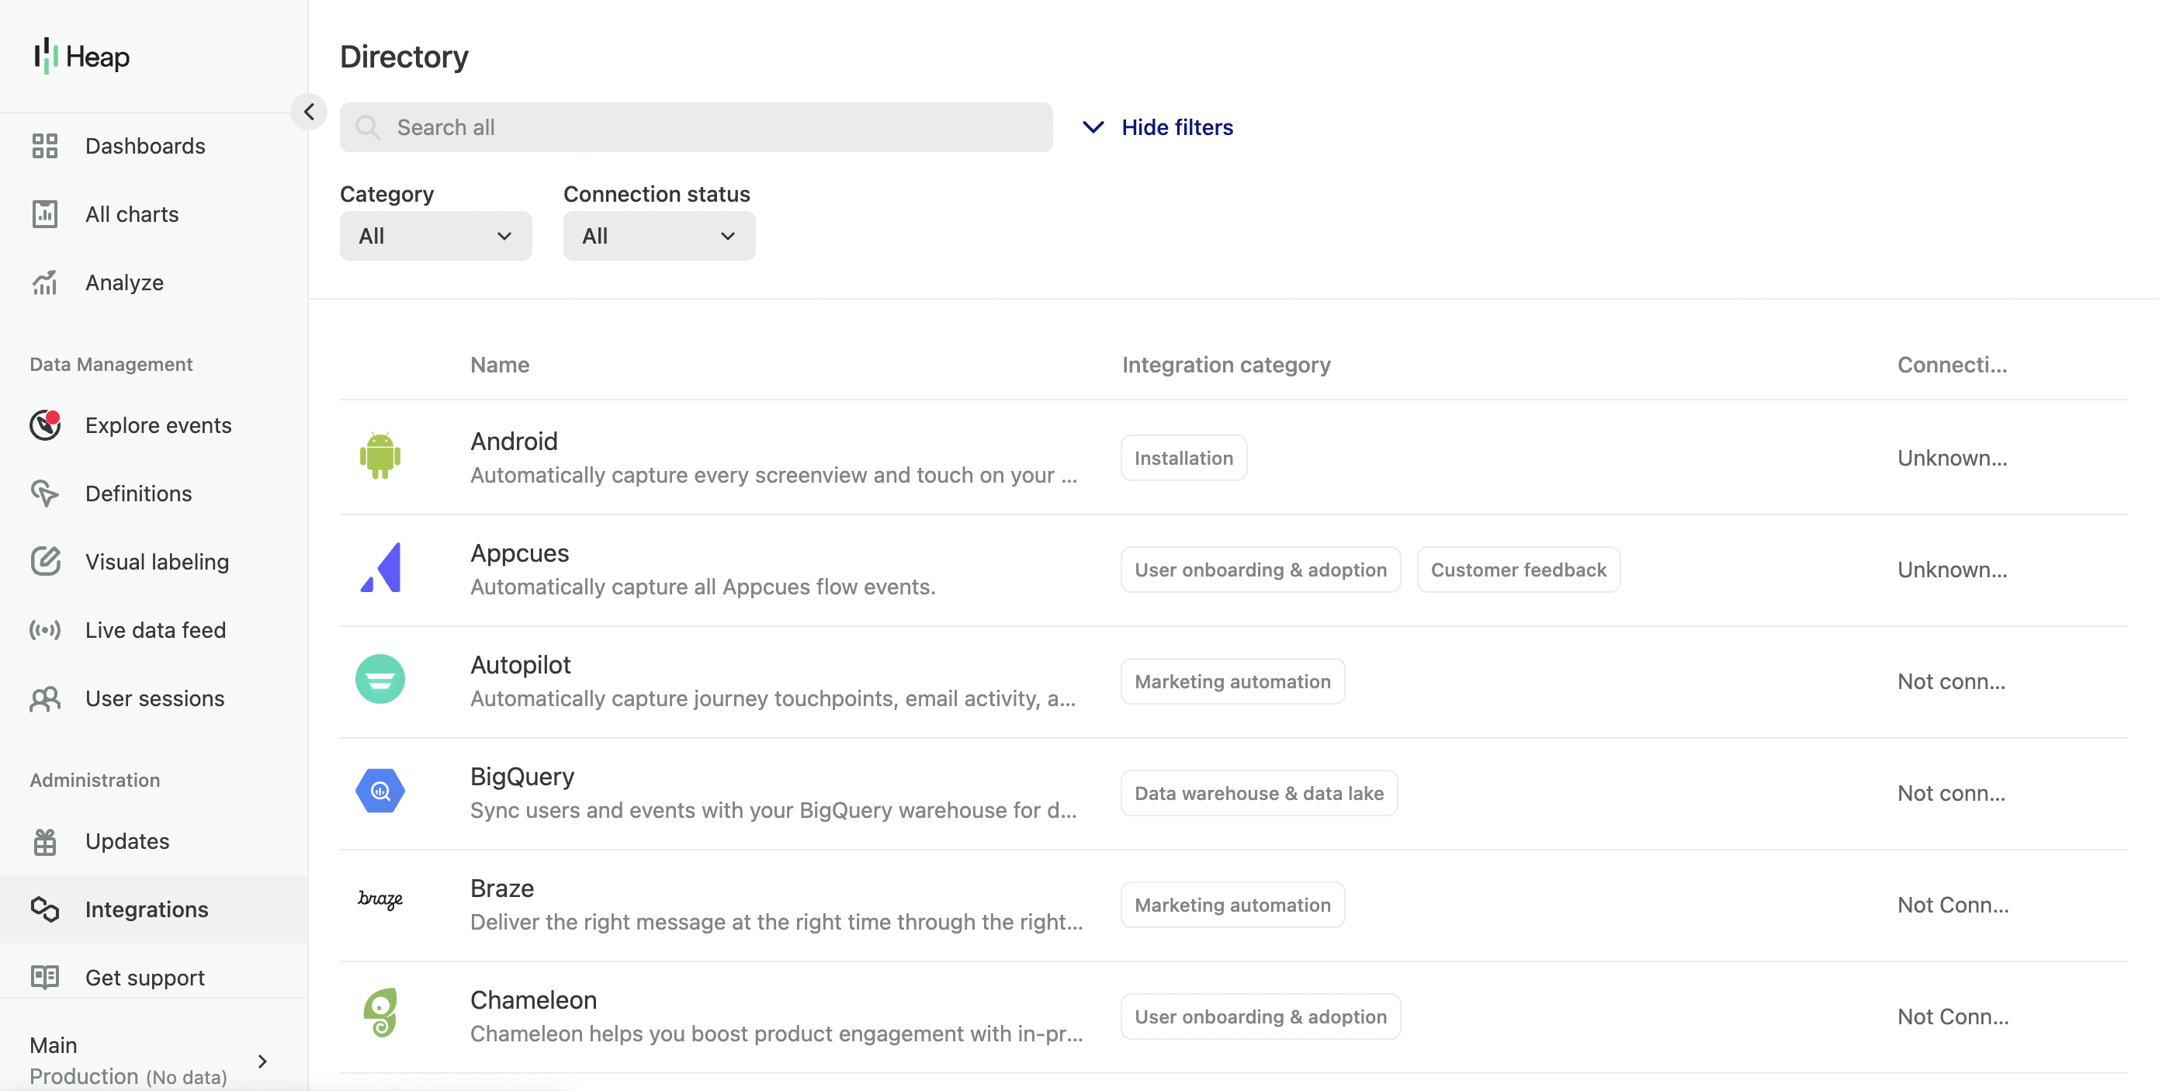
Task: Click the Explore events compass icon
Action: click(x=45, y=424)
